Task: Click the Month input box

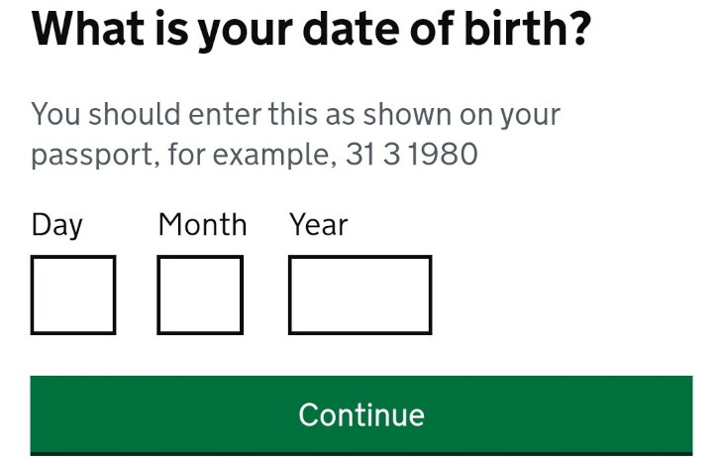Action: (x=200, y=294)
